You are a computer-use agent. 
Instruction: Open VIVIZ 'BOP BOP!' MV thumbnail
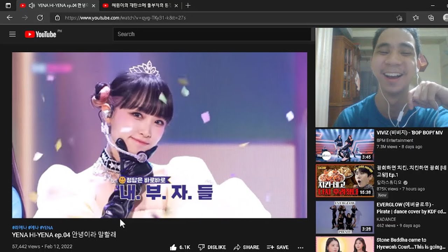point(345,145)
